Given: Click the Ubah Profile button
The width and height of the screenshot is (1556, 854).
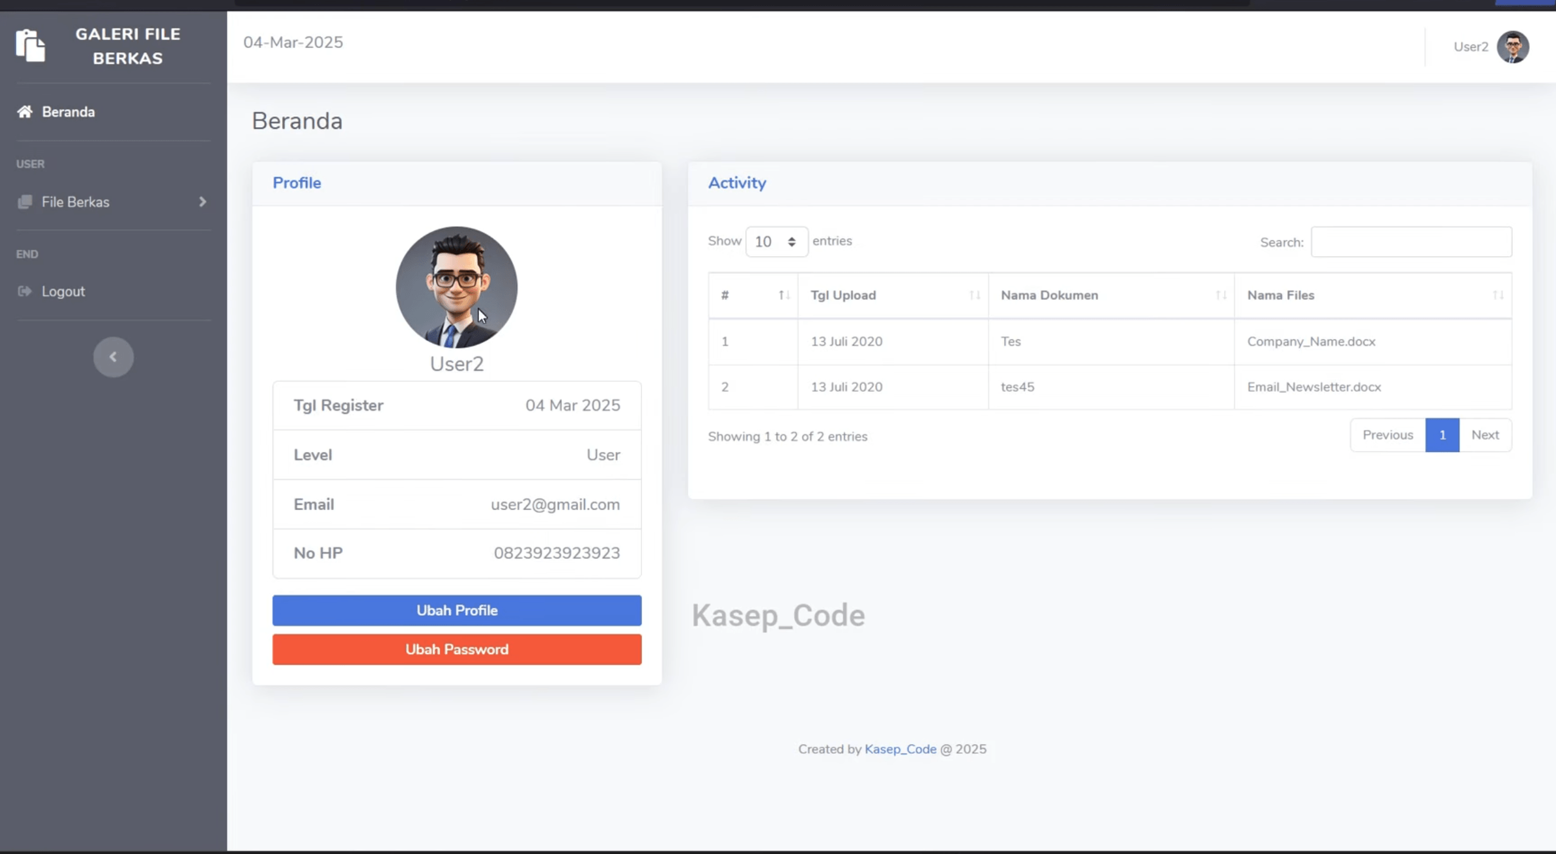Looking at the screenshot, I should coord(457,610).
